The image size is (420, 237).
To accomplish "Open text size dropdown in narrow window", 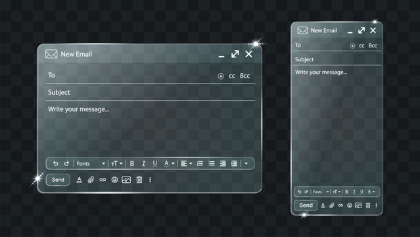I will (x=337, y=192).
